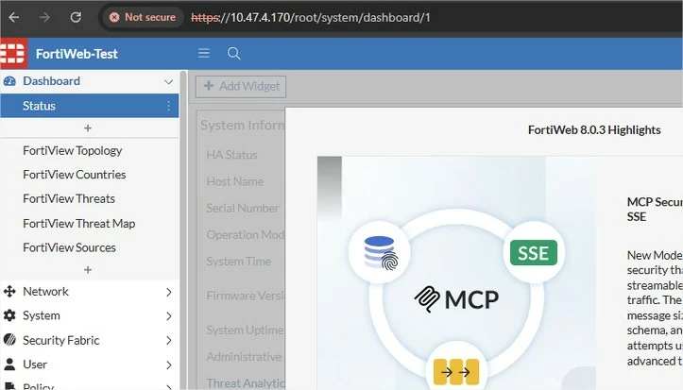
Task: Click the Serial Number label
Action: 243,208
